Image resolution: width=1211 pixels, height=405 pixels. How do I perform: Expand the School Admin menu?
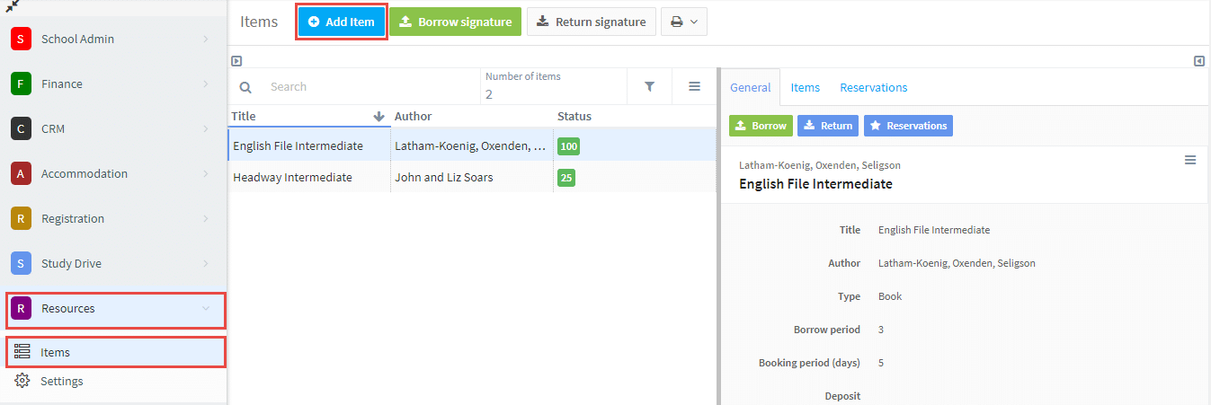pyautogui.click(x=114, y=39)
